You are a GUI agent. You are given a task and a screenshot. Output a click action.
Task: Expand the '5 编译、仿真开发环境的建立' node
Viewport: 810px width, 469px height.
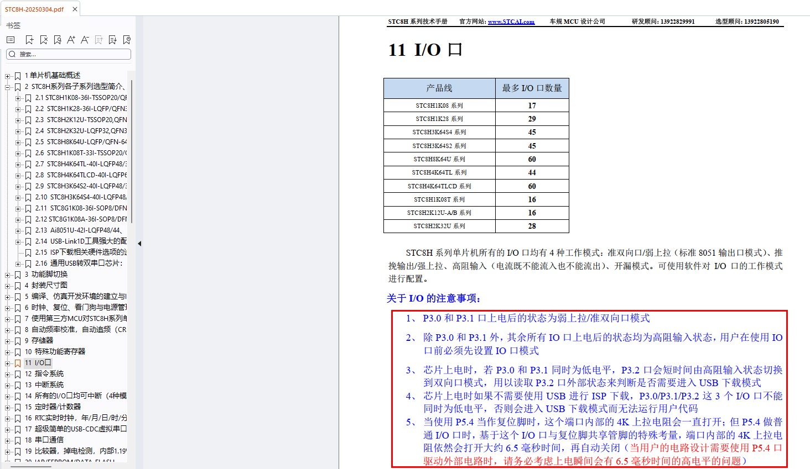click(x=8, y=297)
